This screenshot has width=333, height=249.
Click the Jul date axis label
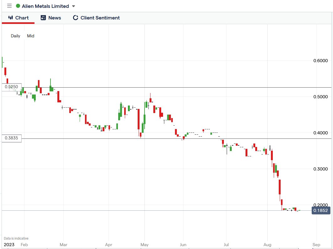point(226,245)
